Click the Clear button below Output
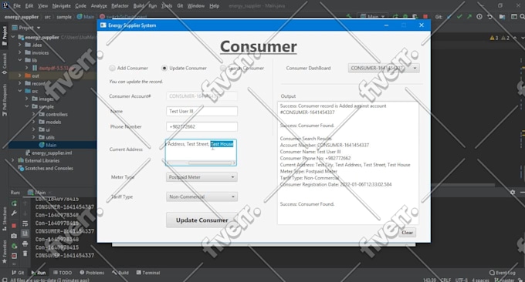Image resolution: width=525 pixels, height=282 pixels. 407,233
